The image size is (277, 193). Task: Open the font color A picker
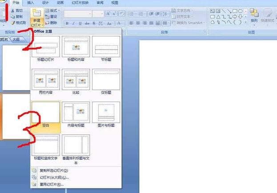click(120, 23)
